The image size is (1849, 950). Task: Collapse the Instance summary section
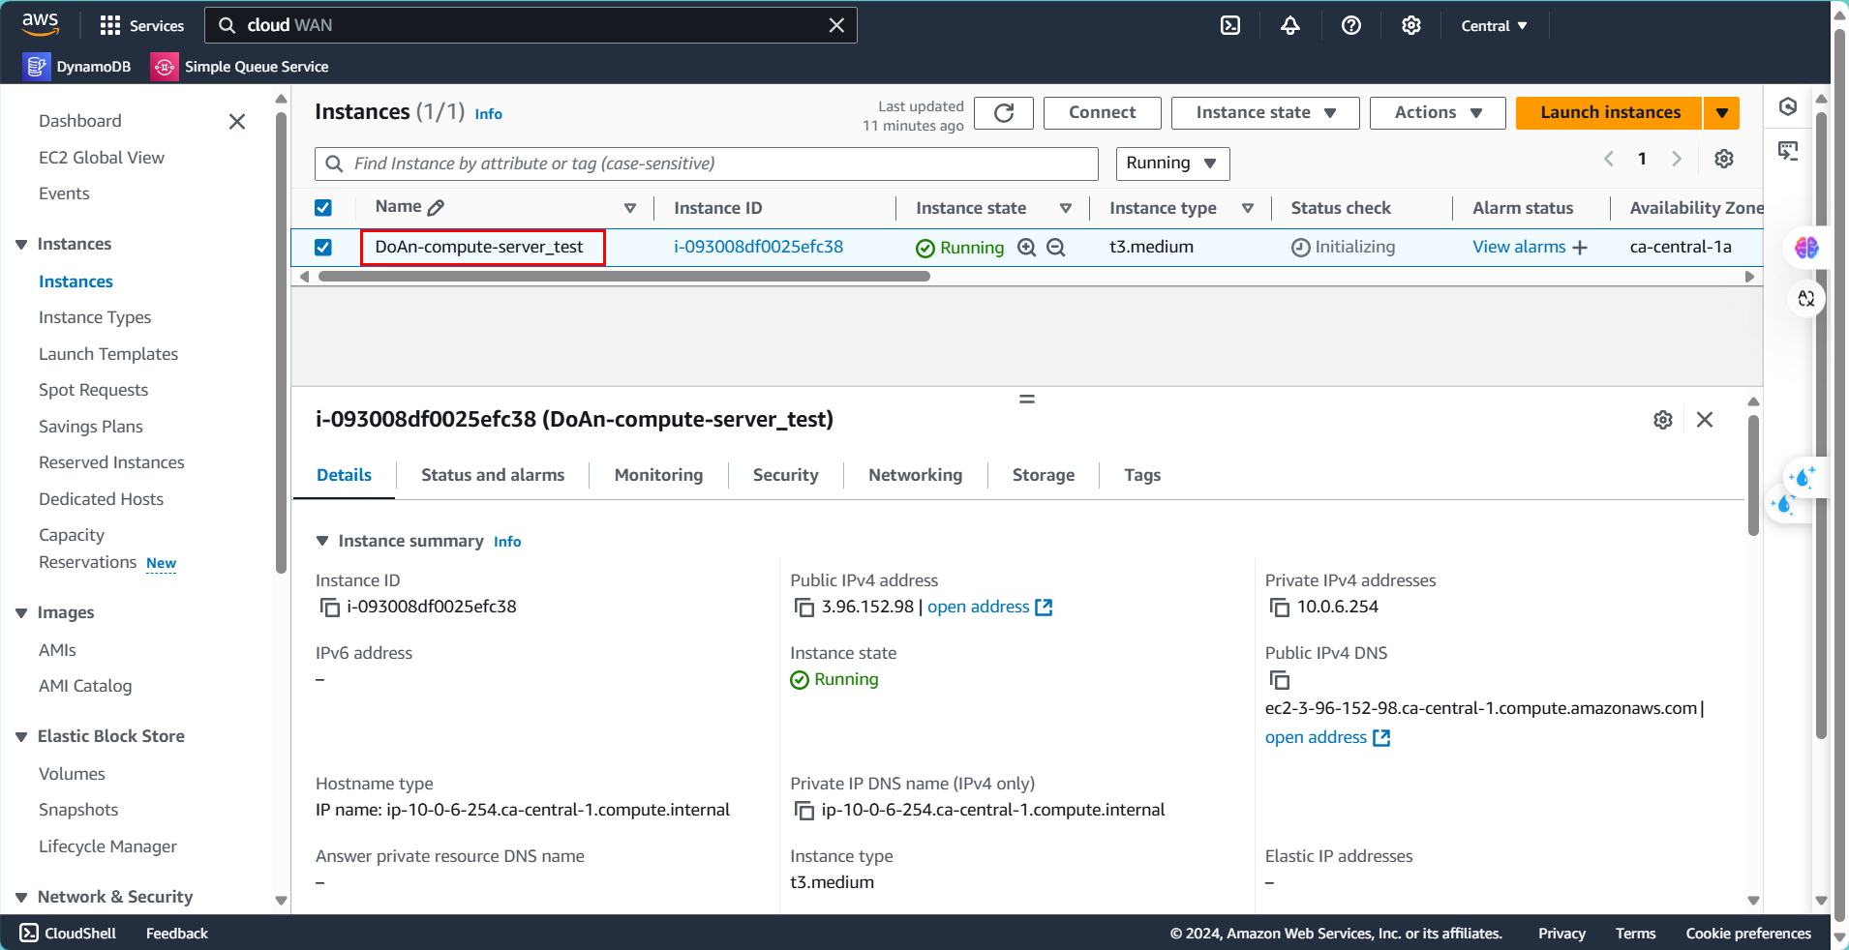tap(322, 541)
